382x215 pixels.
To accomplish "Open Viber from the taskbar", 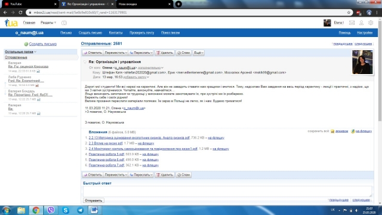I will click(51, 210).
